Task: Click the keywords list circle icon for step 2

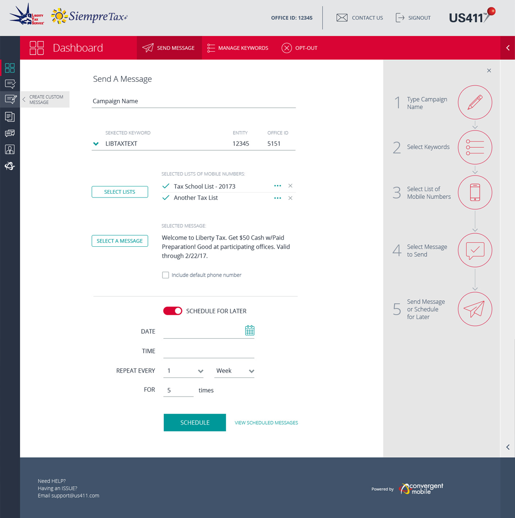Action: (475, 147)
